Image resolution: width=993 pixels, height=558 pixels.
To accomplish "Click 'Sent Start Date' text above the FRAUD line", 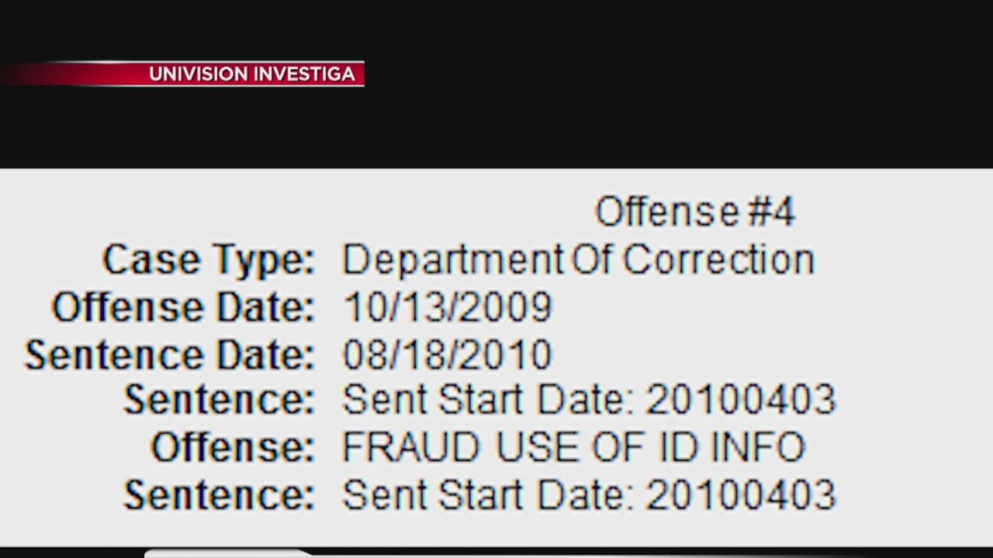I will point(489,401).
